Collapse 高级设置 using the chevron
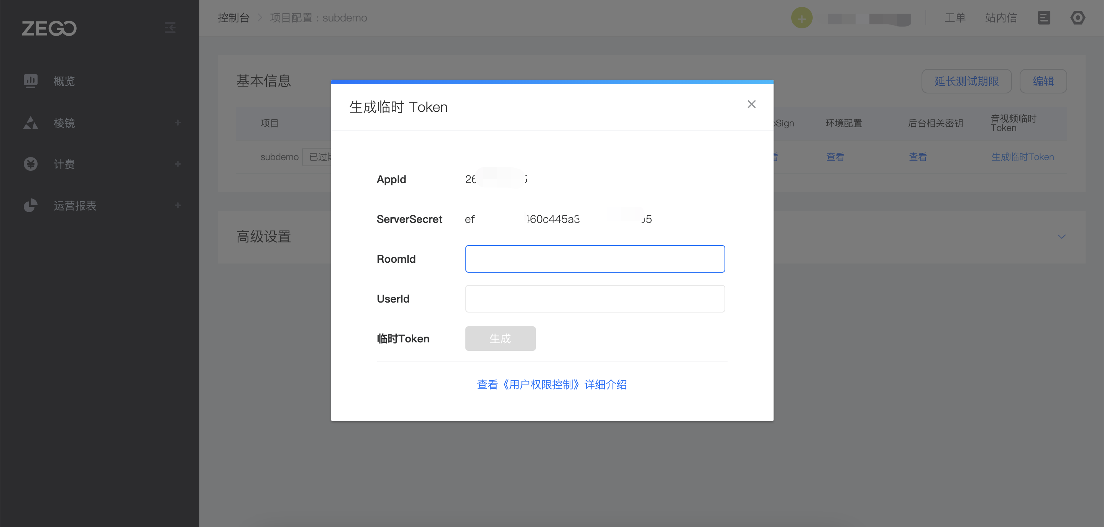This screenshot has width=1104, height=527. tap(1061, 237)
